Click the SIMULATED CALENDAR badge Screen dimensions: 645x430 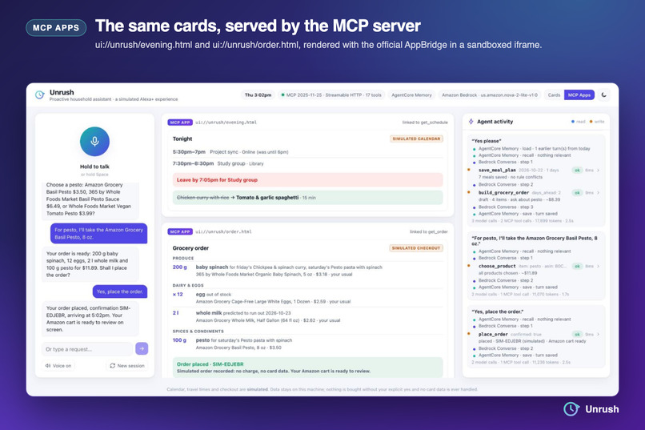coord(416,139)
